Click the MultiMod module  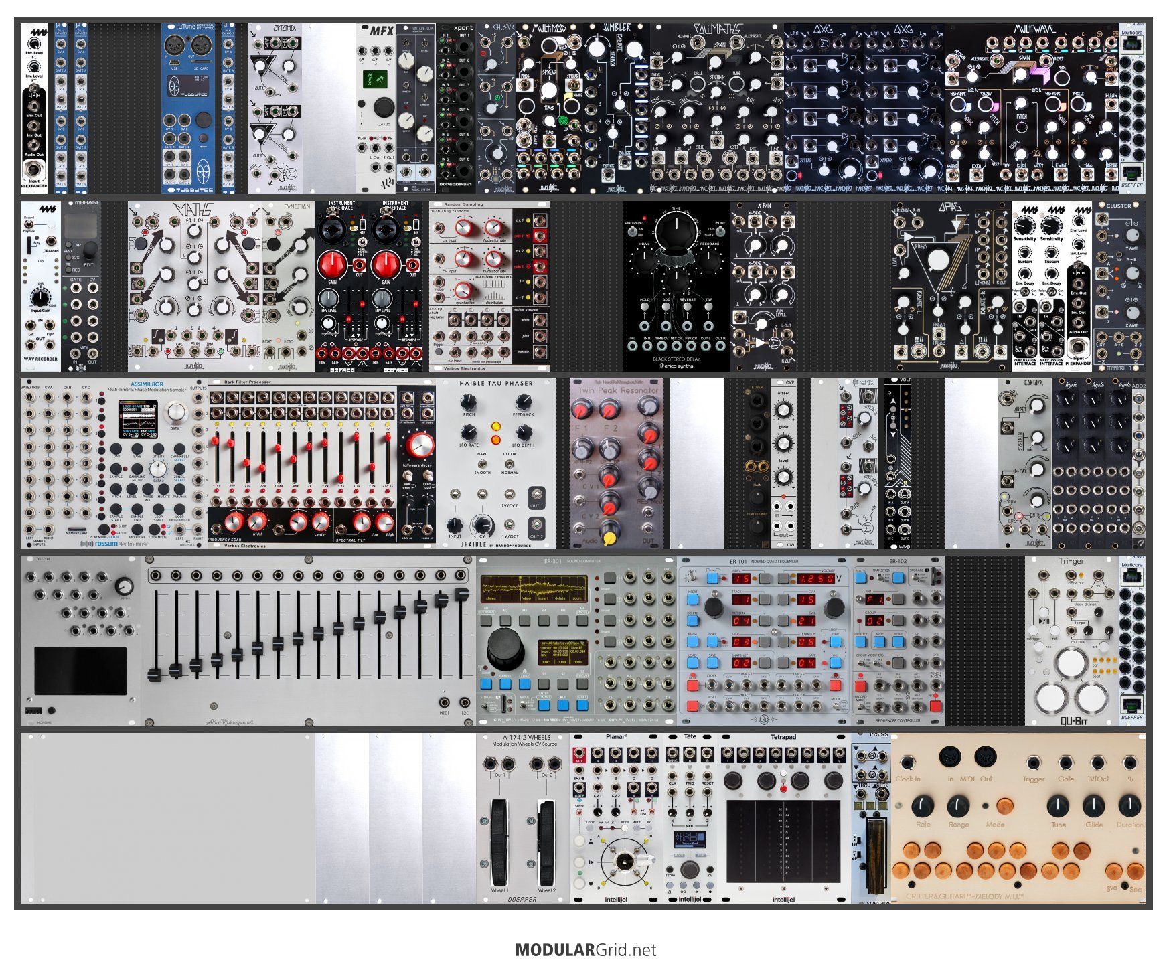[550, 109]
